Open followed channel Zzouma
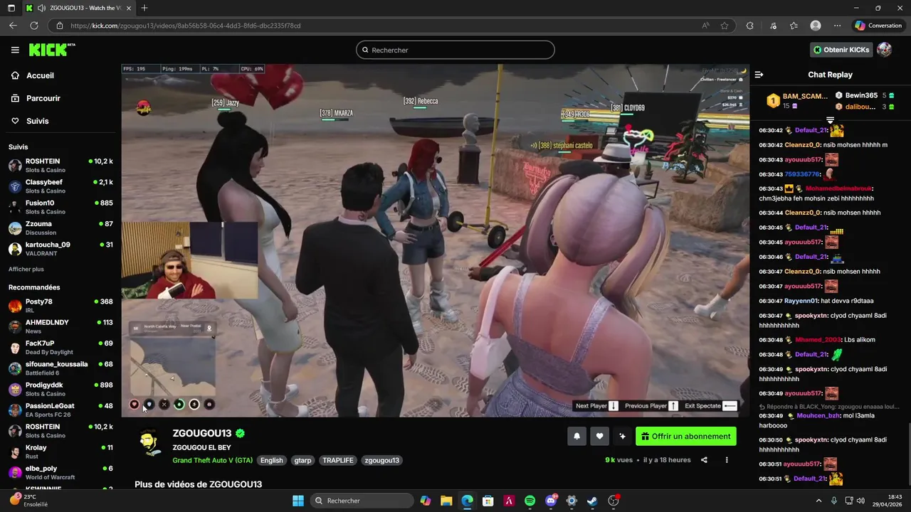Viewport: 911px width, 512px height. (x=60, y=228)
